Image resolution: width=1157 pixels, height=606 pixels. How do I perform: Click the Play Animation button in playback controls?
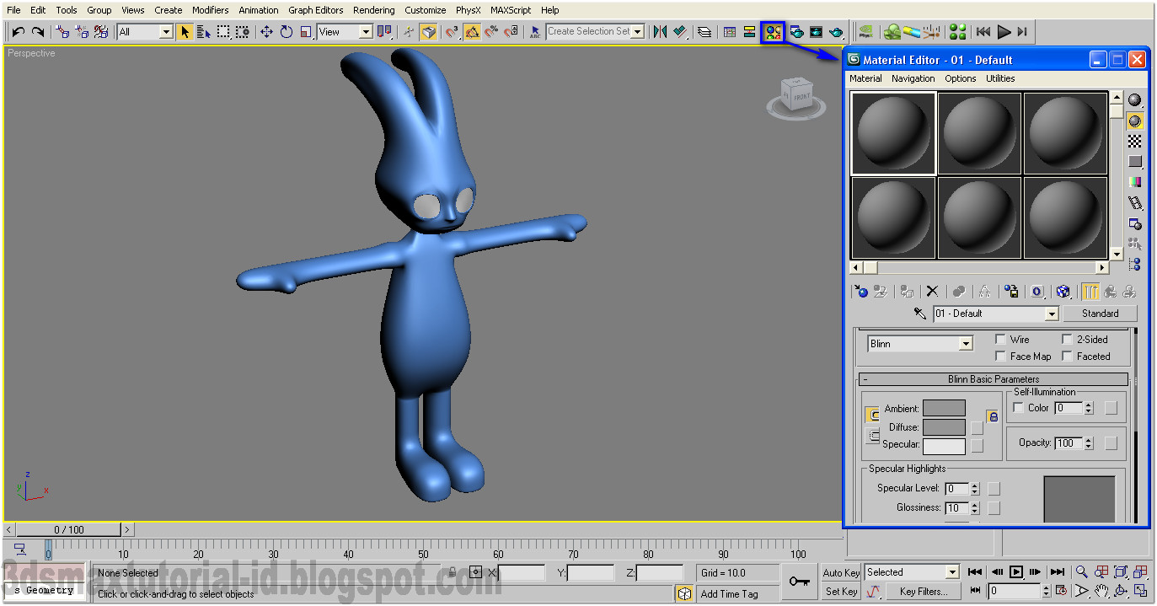click(x=1016, y=571)
